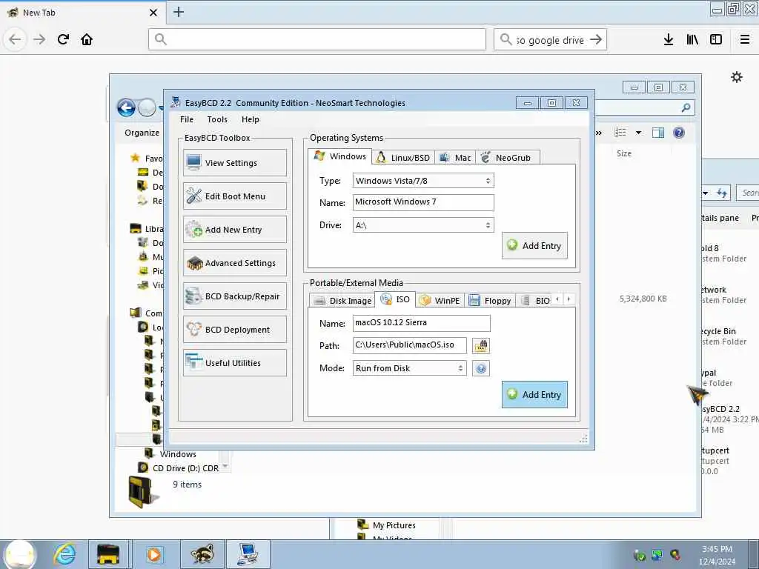The image size is (759, 569).
Task: Click the browser Back arrow
Action: click(x=15, y=39)
